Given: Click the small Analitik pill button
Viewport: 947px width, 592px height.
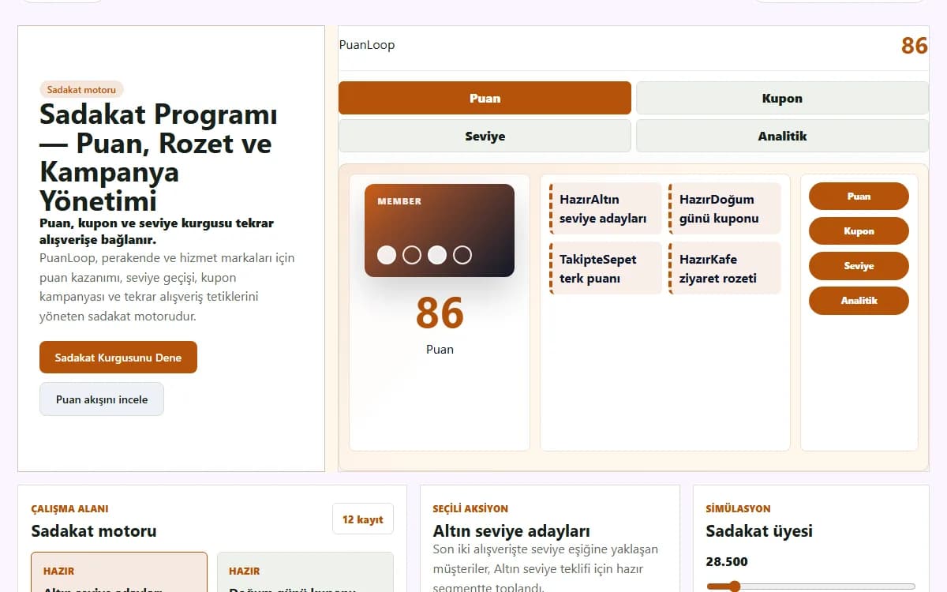Looking at the screenshot, I should coord(859,301).
